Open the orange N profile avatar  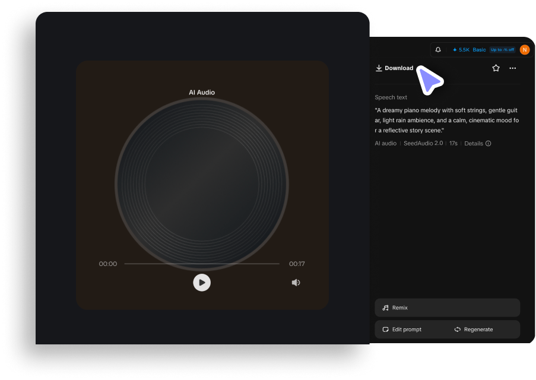click(524, 50)
